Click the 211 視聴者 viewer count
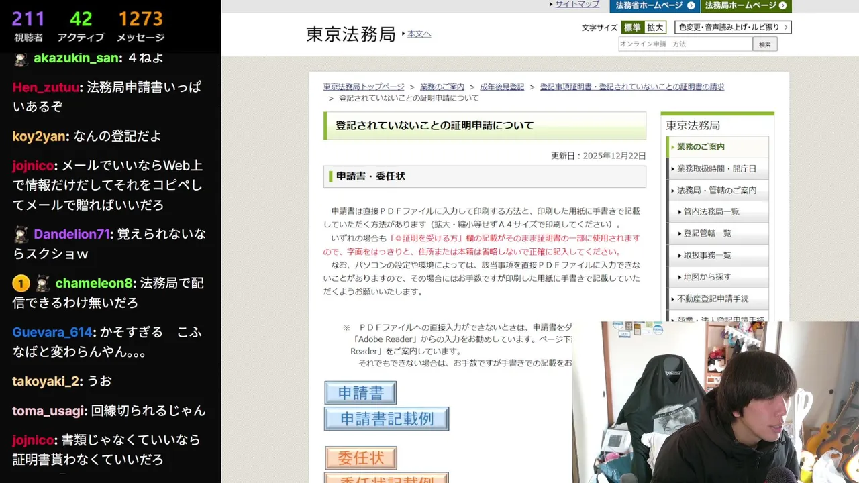The image size is (859, 483). (28, 25)
